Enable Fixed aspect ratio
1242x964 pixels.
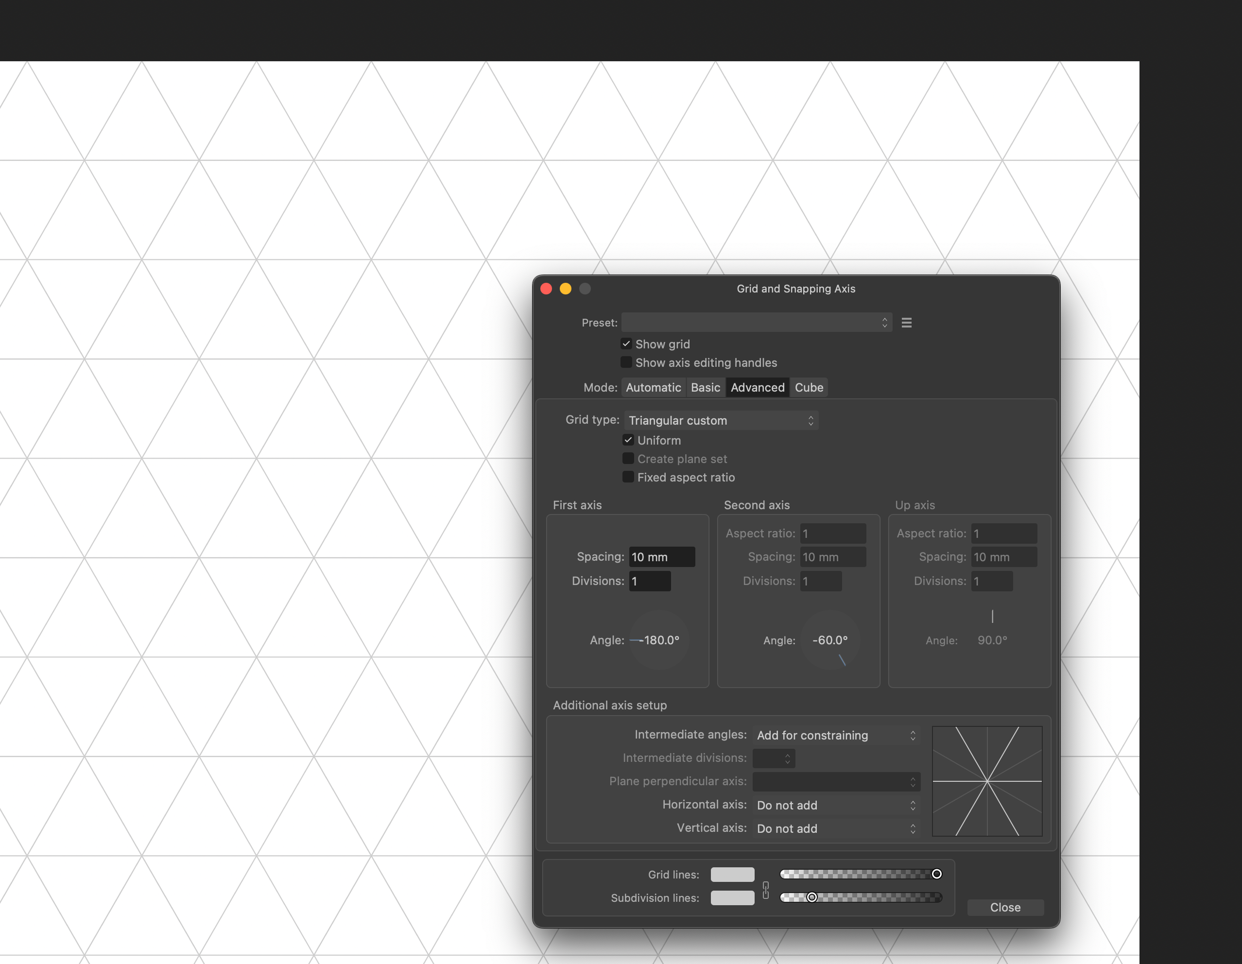click(x=628, y=477)
